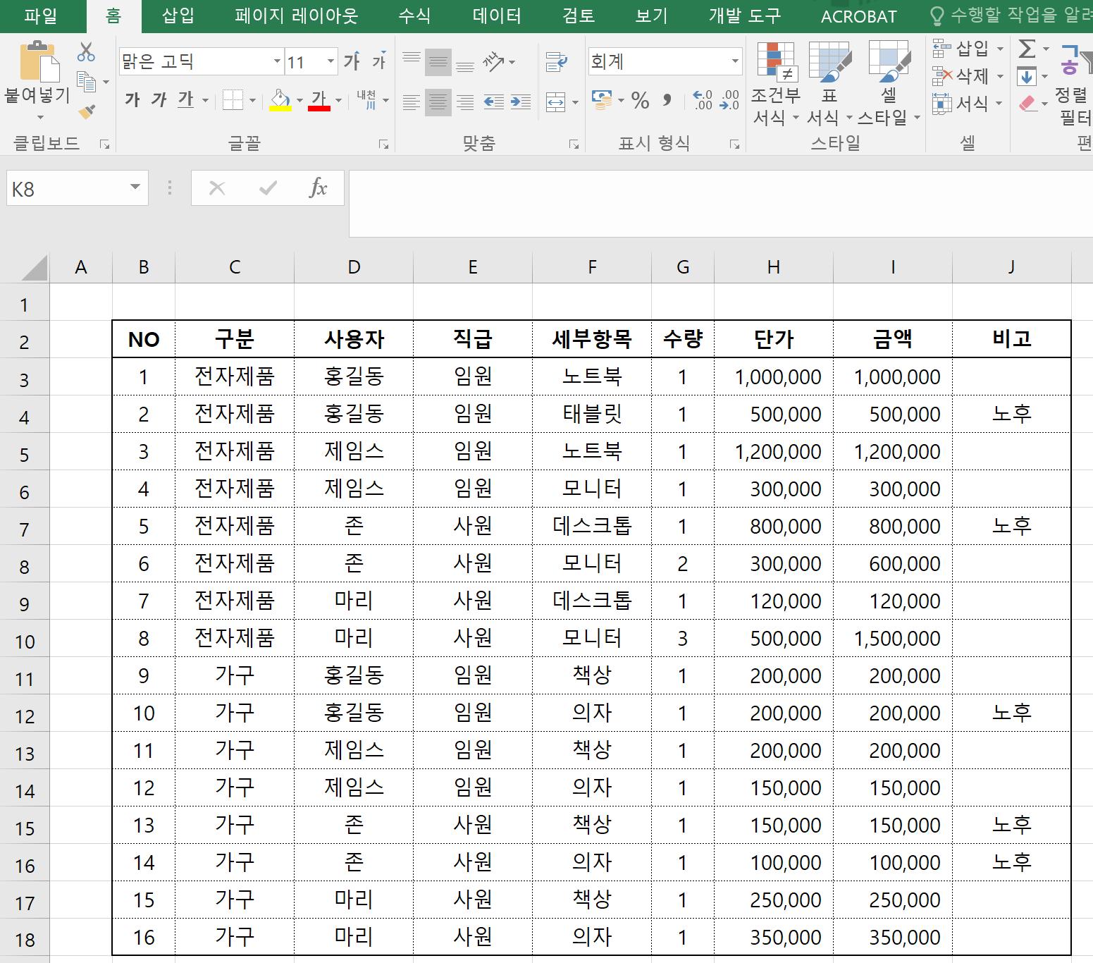Open Conditional Formatting (조건부 서식)
Screen dimensions: 1093x963
tap(776, 83)
